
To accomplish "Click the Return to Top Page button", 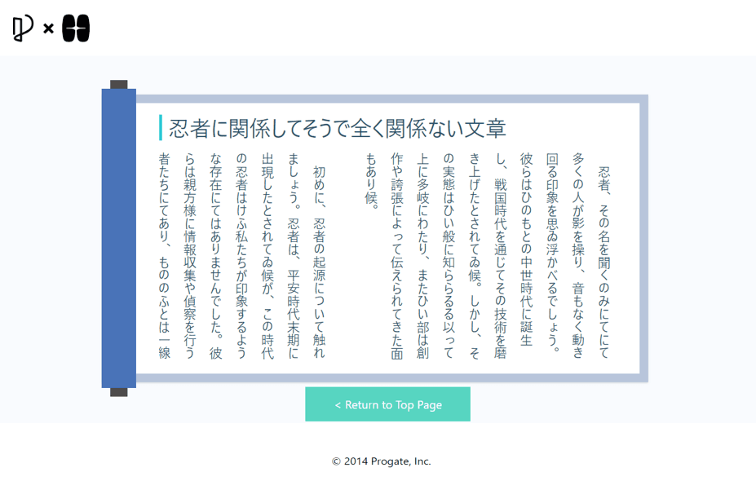I will [x=387, y=404].
